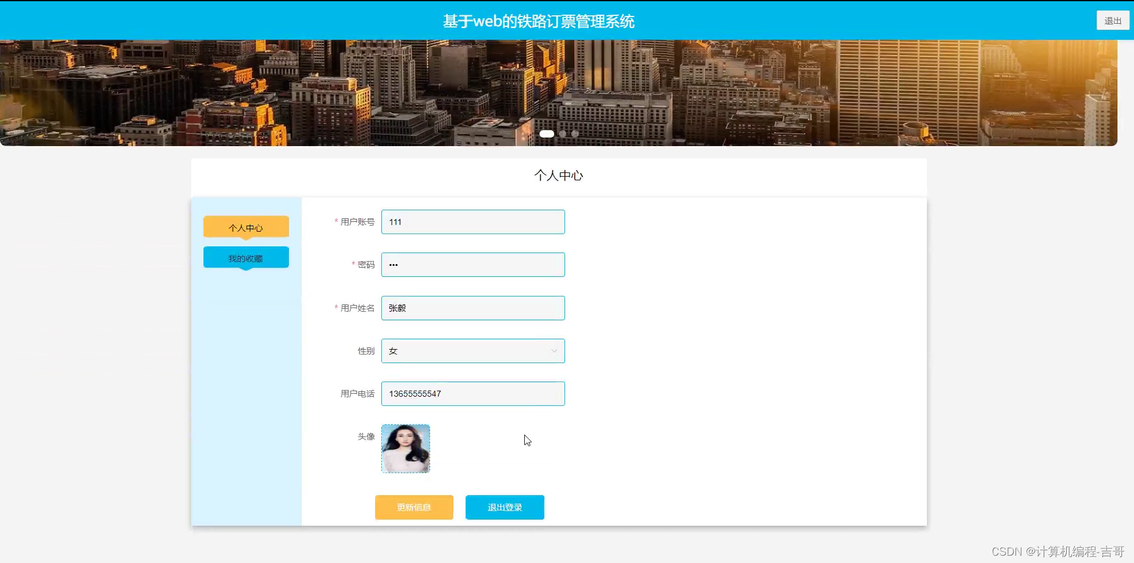Focus the 密码 password field
Viewport: 1134px width, 563px height.
coord(473,265)
